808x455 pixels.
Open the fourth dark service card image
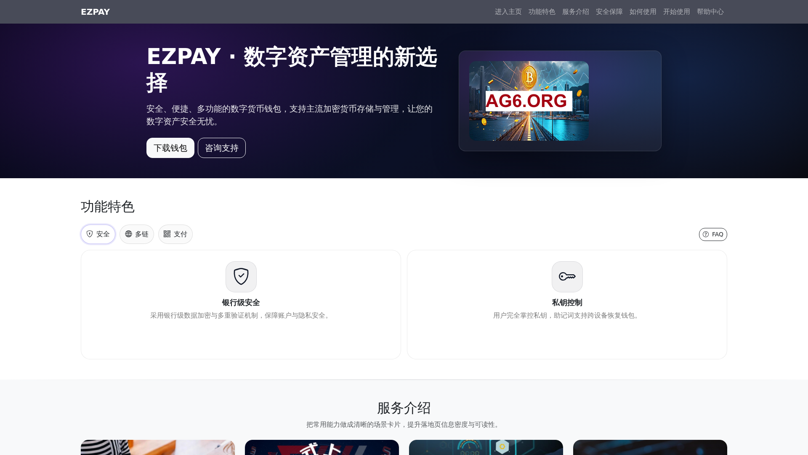(650, 447)
